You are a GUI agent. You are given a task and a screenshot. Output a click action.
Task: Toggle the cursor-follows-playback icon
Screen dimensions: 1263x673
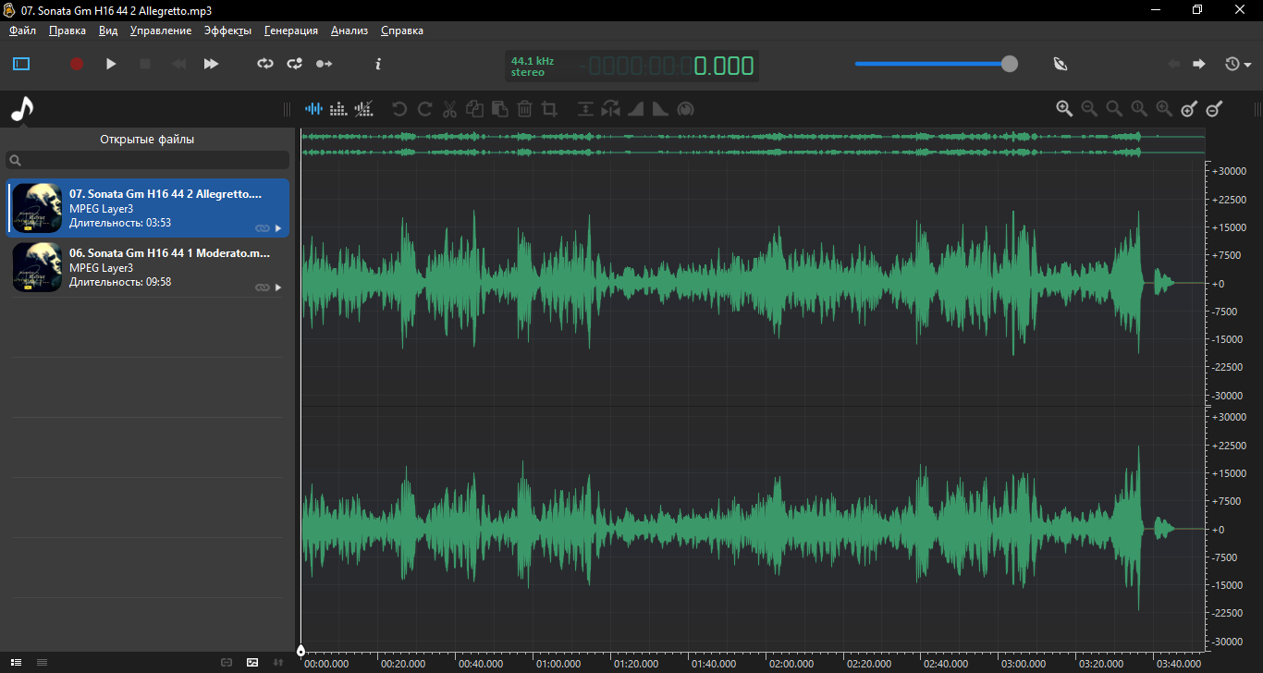pos(325,64)
